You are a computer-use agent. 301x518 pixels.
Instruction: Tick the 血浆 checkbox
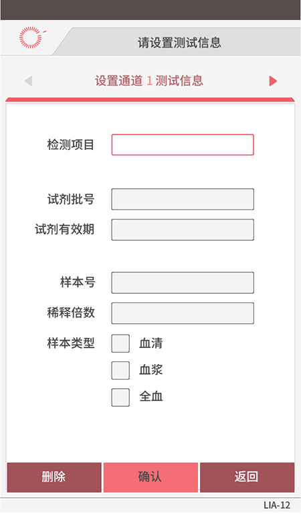point(120,370)
